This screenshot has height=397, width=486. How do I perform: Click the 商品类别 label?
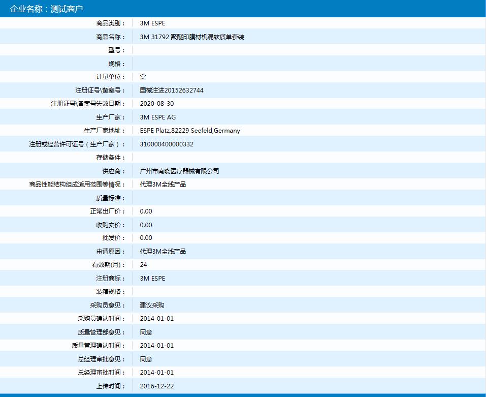(x=111, y=23)
